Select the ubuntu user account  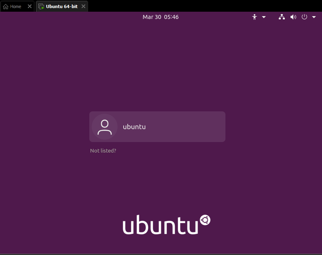tap(157, 127)
